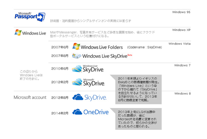Viewport: 207px width, 139px height.
Task: Click the Windows Live Folders flag icon
Action: [x=76, y=46]
